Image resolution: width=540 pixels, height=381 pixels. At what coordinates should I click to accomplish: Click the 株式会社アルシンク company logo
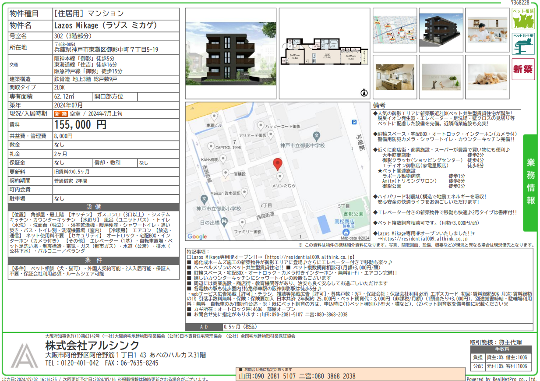25,355
